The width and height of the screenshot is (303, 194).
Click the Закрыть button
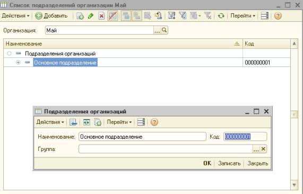click(x=258, y=163)
